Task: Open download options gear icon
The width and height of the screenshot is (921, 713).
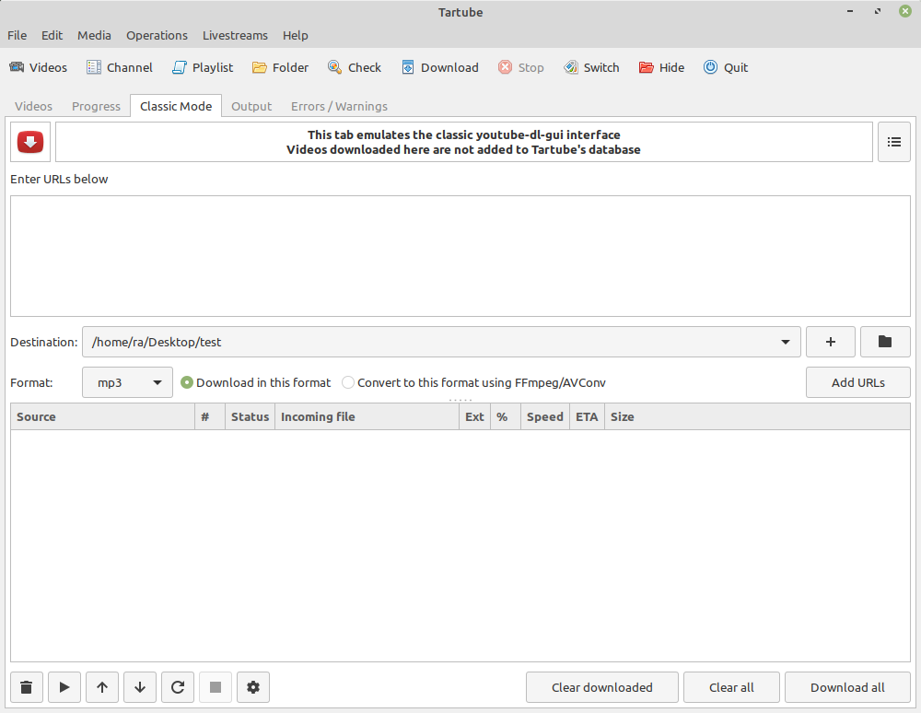Action: (x=253, y=687)
